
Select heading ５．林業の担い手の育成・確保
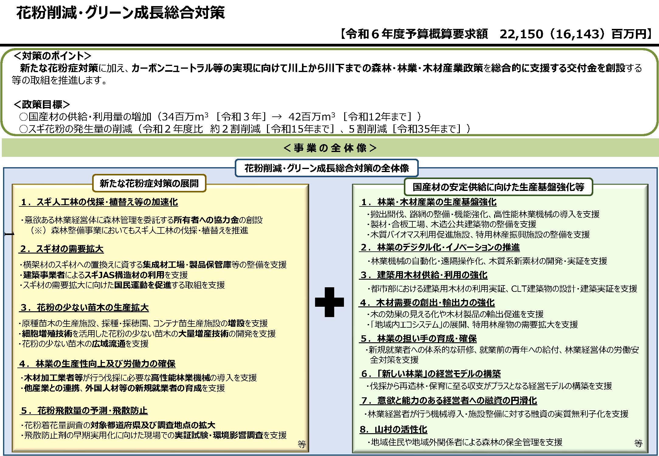point(418,339)
